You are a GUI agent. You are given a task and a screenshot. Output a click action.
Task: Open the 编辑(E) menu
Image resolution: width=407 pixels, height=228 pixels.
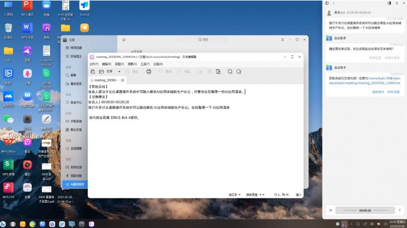106,64
